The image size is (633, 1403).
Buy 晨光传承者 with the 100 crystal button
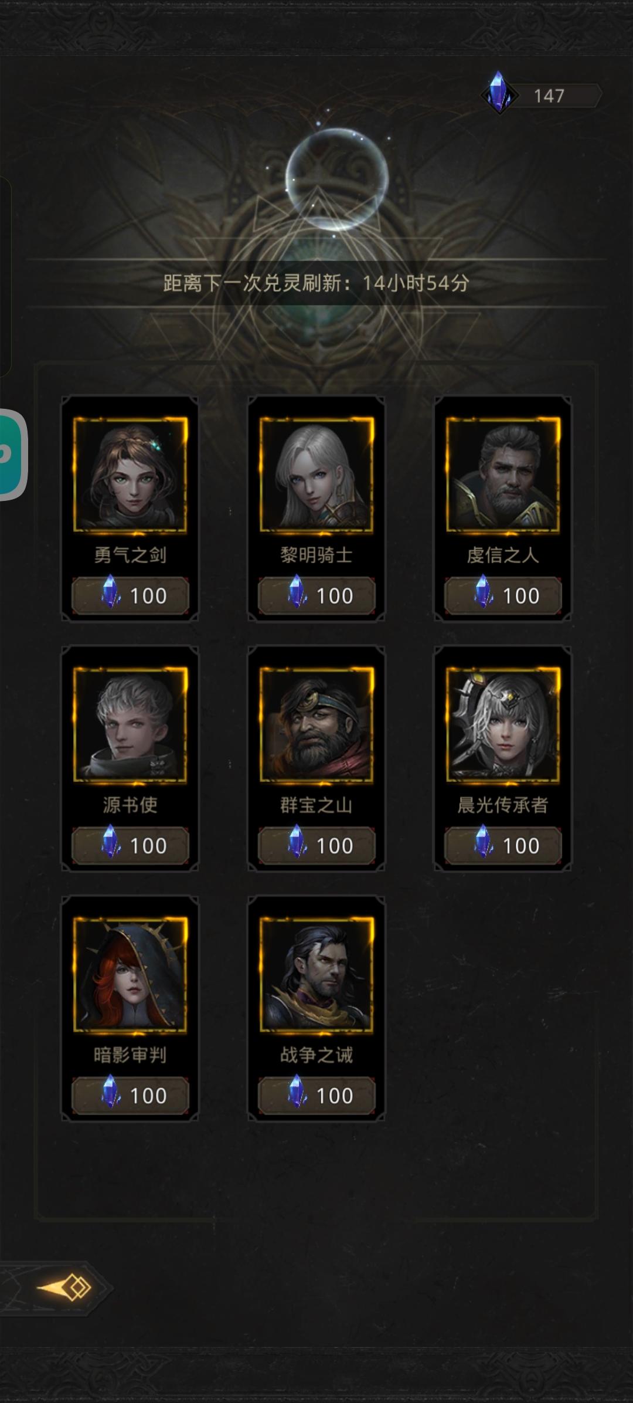click(x=503, y=845)
